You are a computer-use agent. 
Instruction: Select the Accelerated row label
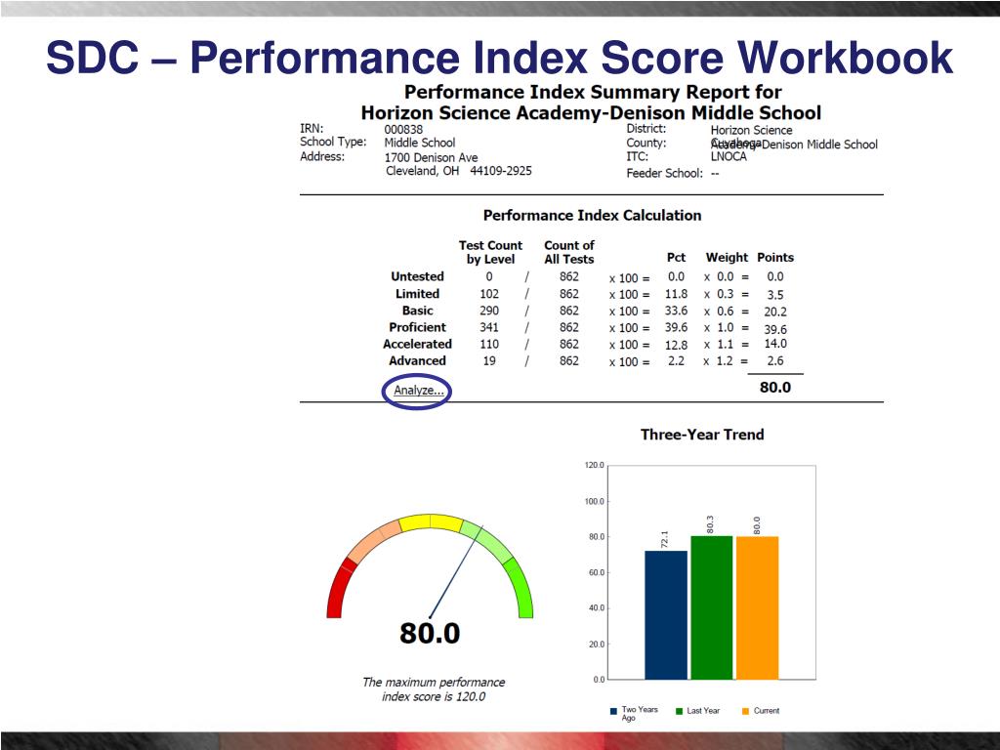tap(417, 344)
